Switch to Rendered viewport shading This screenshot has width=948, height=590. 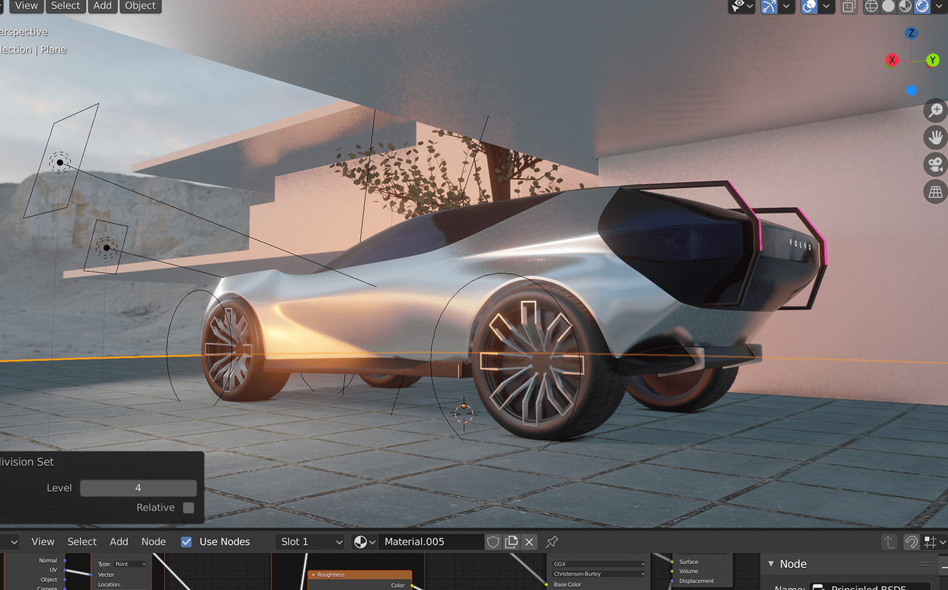tap(922, 6)
